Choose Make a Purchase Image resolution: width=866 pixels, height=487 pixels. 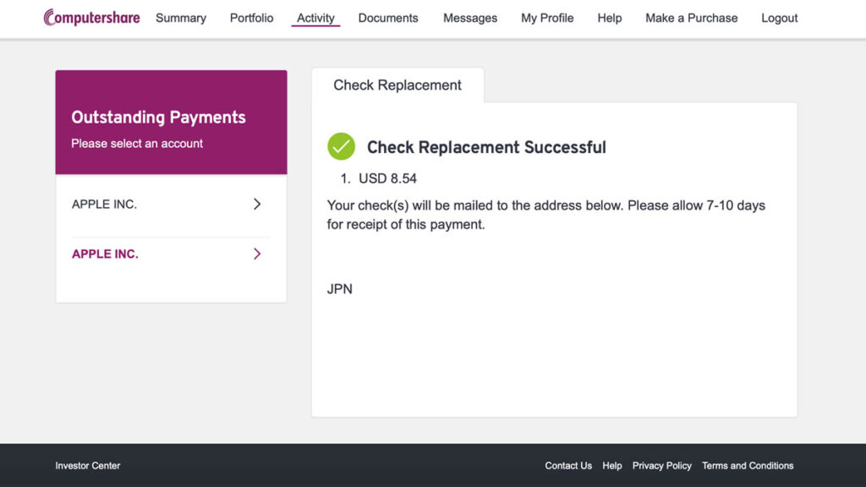(692, 19)
